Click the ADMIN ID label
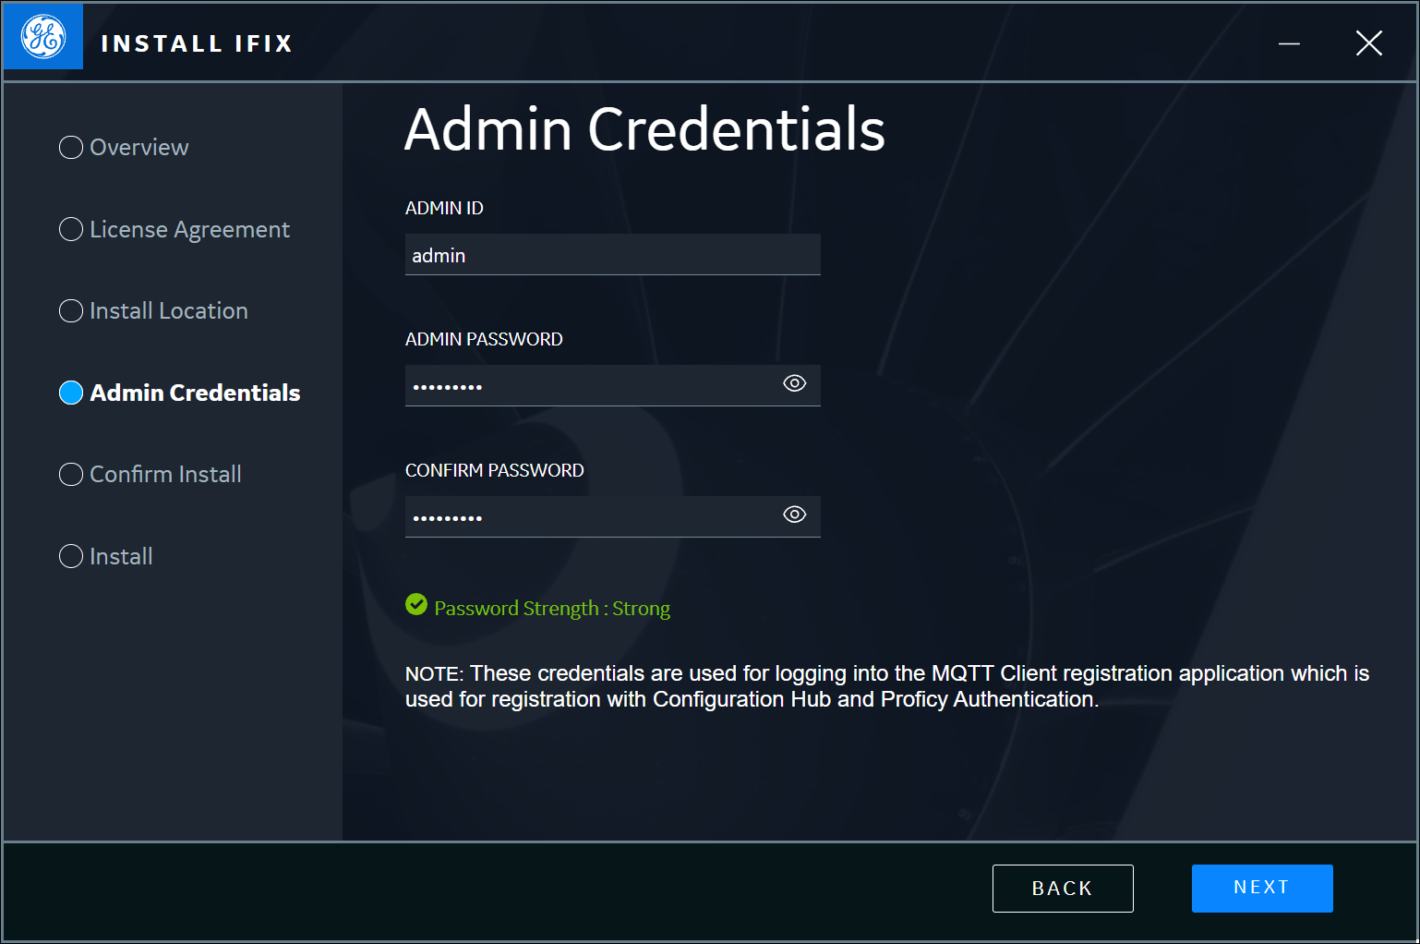This screenshot has width=1420, height=944. [444, 208]
